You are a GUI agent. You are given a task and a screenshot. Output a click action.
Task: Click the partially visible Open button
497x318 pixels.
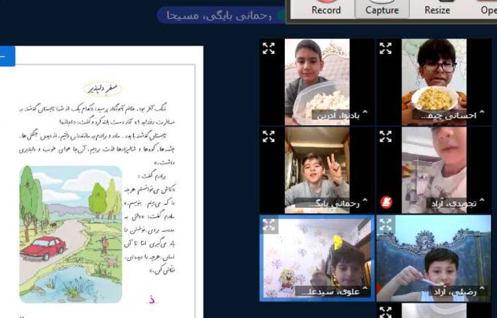click(x=487, y=9)
